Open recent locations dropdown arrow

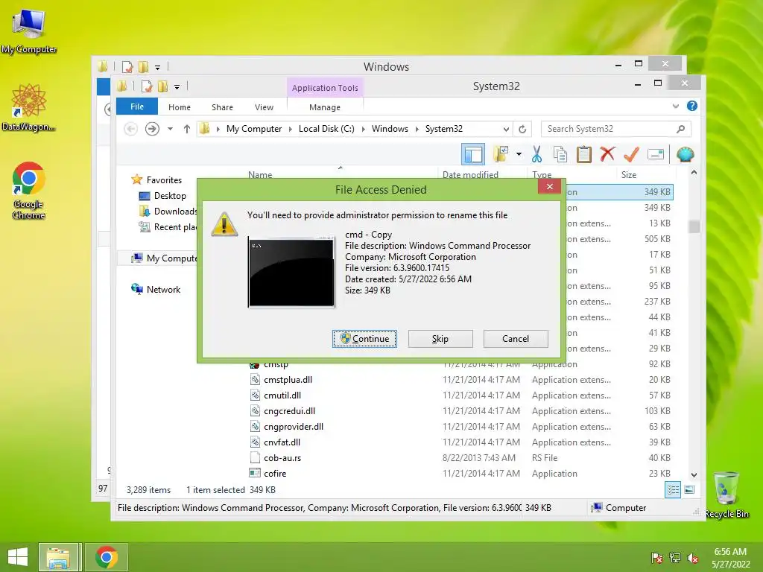(x=170, y=129)
